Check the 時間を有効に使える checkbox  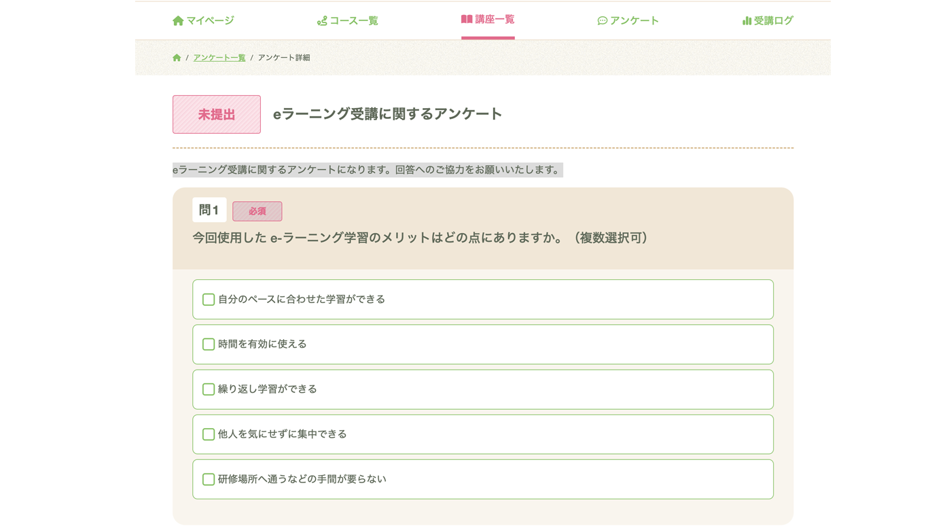pyautogui.click(x=209, y=344)
